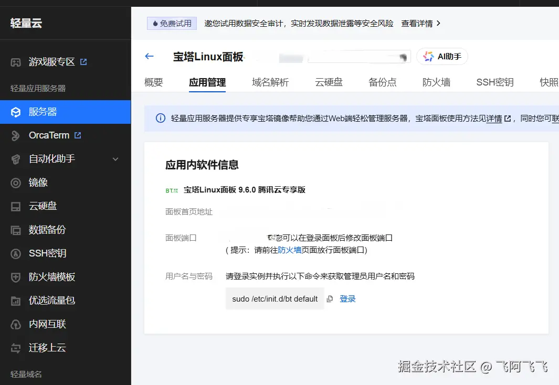Click the 自动化助手 sidebar icon
The image size is (559, 385).
point(16,159)
